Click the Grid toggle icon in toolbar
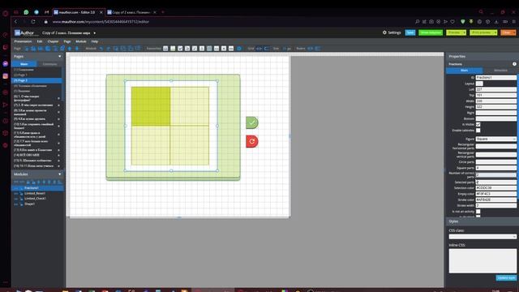Viewport: 519px width, 292px height. click(259, 49)
